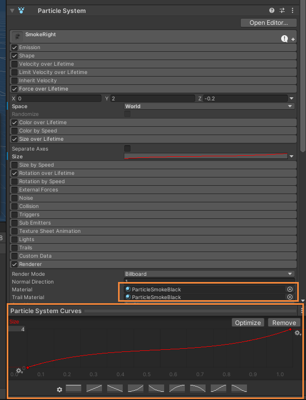The width and height of the screenshot is (306, 400).
Task: Click the curve maximum value field 4
Action: tap(17, 329)
